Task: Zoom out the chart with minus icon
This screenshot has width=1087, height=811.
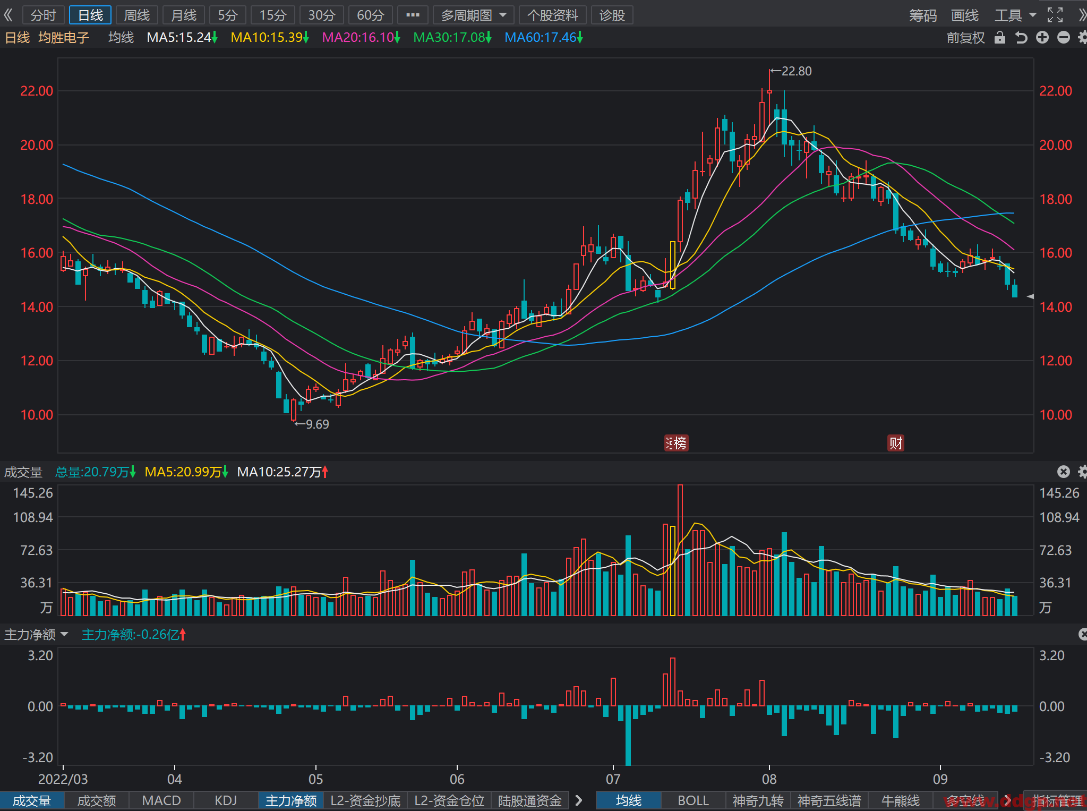Action: (x=1064, y=37)
